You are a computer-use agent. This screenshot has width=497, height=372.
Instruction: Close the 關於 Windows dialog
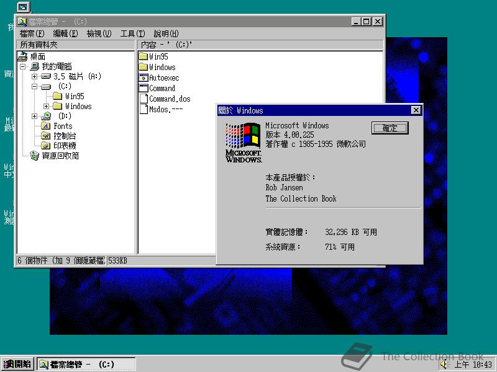pos(416,110)
